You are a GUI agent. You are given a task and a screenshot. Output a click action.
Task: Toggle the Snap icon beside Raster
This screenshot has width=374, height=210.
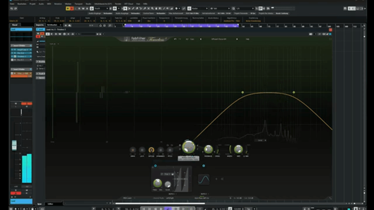point(189,9)
